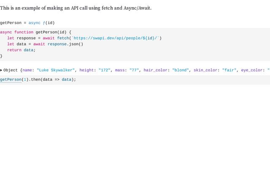Click the eye_color key in Object output
270x169 pixels.
[x=252, y=70]
